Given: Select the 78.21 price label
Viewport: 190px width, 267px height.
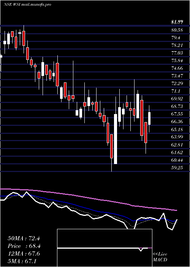Looking at the screenshot, I should [177, 45].
